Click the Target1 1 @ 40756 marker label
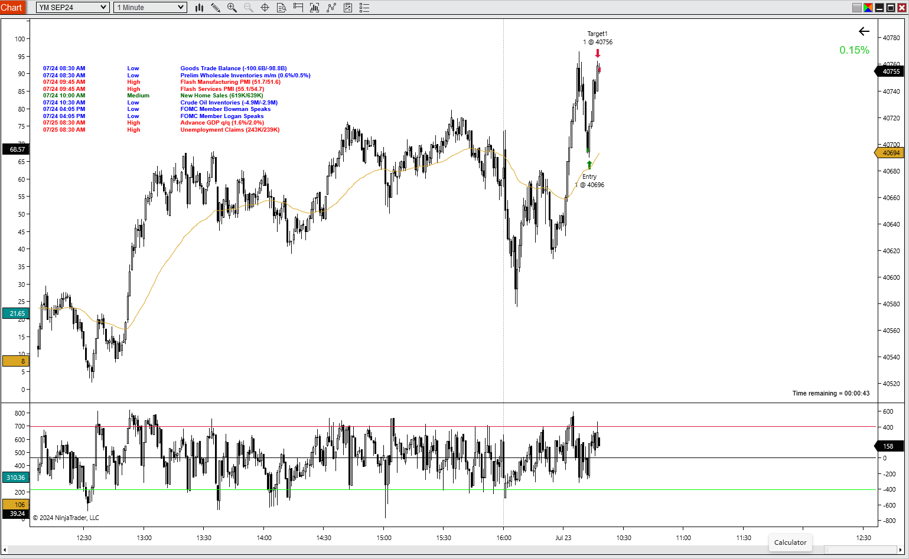This screenshot has height=559, width=909. click(598, 38)
